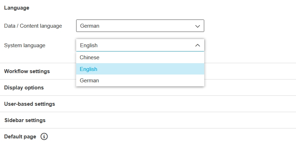Open the Default page section
Image resolution: width=296 pixels, height=143 pixels.
point(20,137)
